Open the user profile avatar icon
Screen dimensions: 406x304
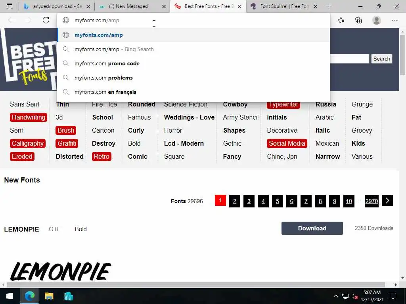pyautogui.click(x=377, y=20)
